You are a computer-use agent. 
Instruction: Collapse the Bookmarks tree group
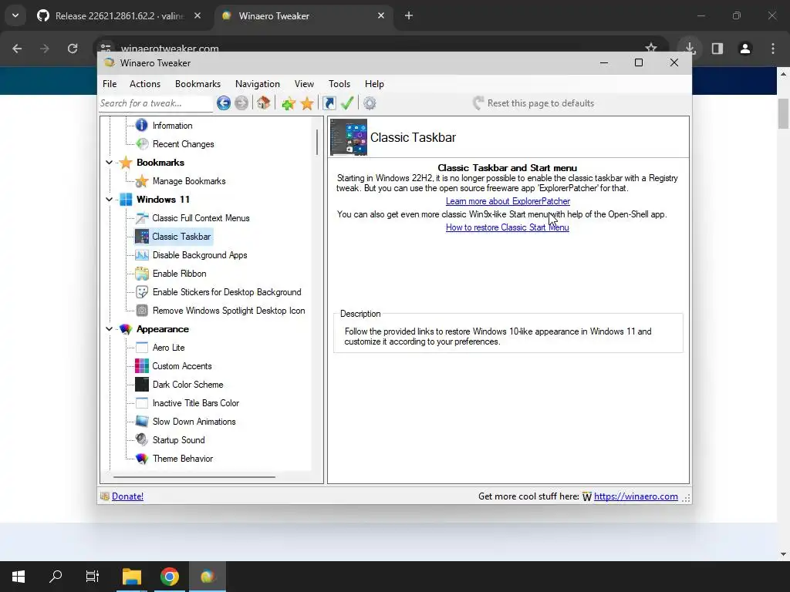(109, 163)
